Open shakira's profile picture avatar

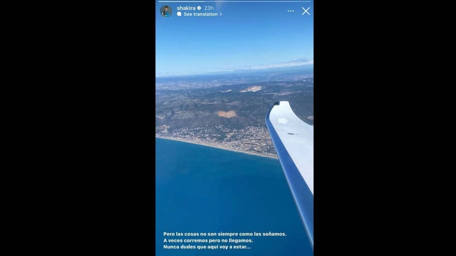click(166, 11)
